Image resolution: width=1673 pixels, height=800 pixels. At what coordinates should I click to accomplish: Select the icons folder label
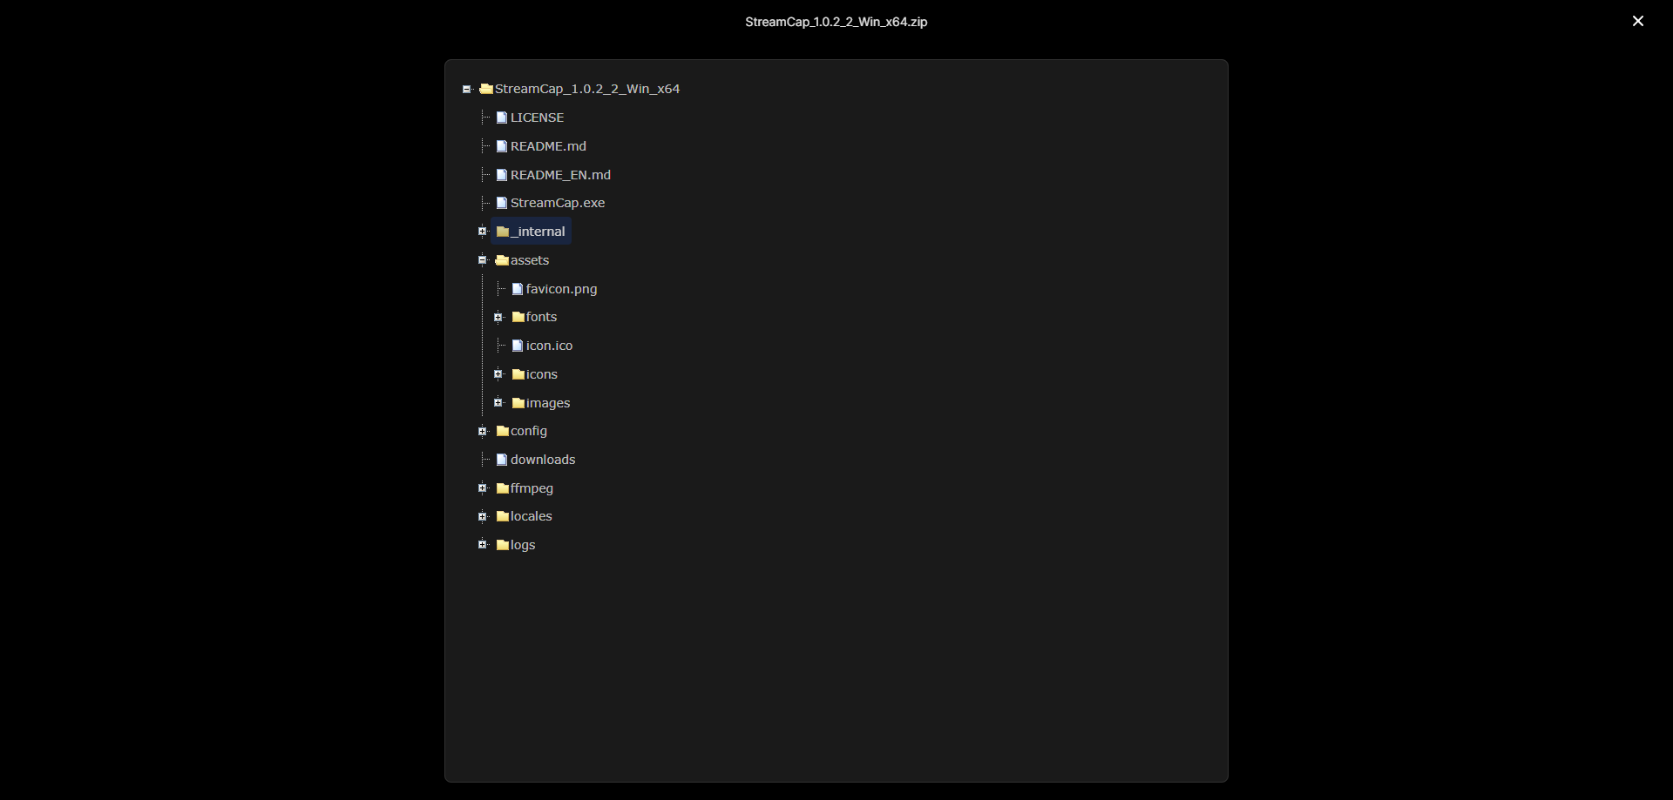(x=541, y=374)
